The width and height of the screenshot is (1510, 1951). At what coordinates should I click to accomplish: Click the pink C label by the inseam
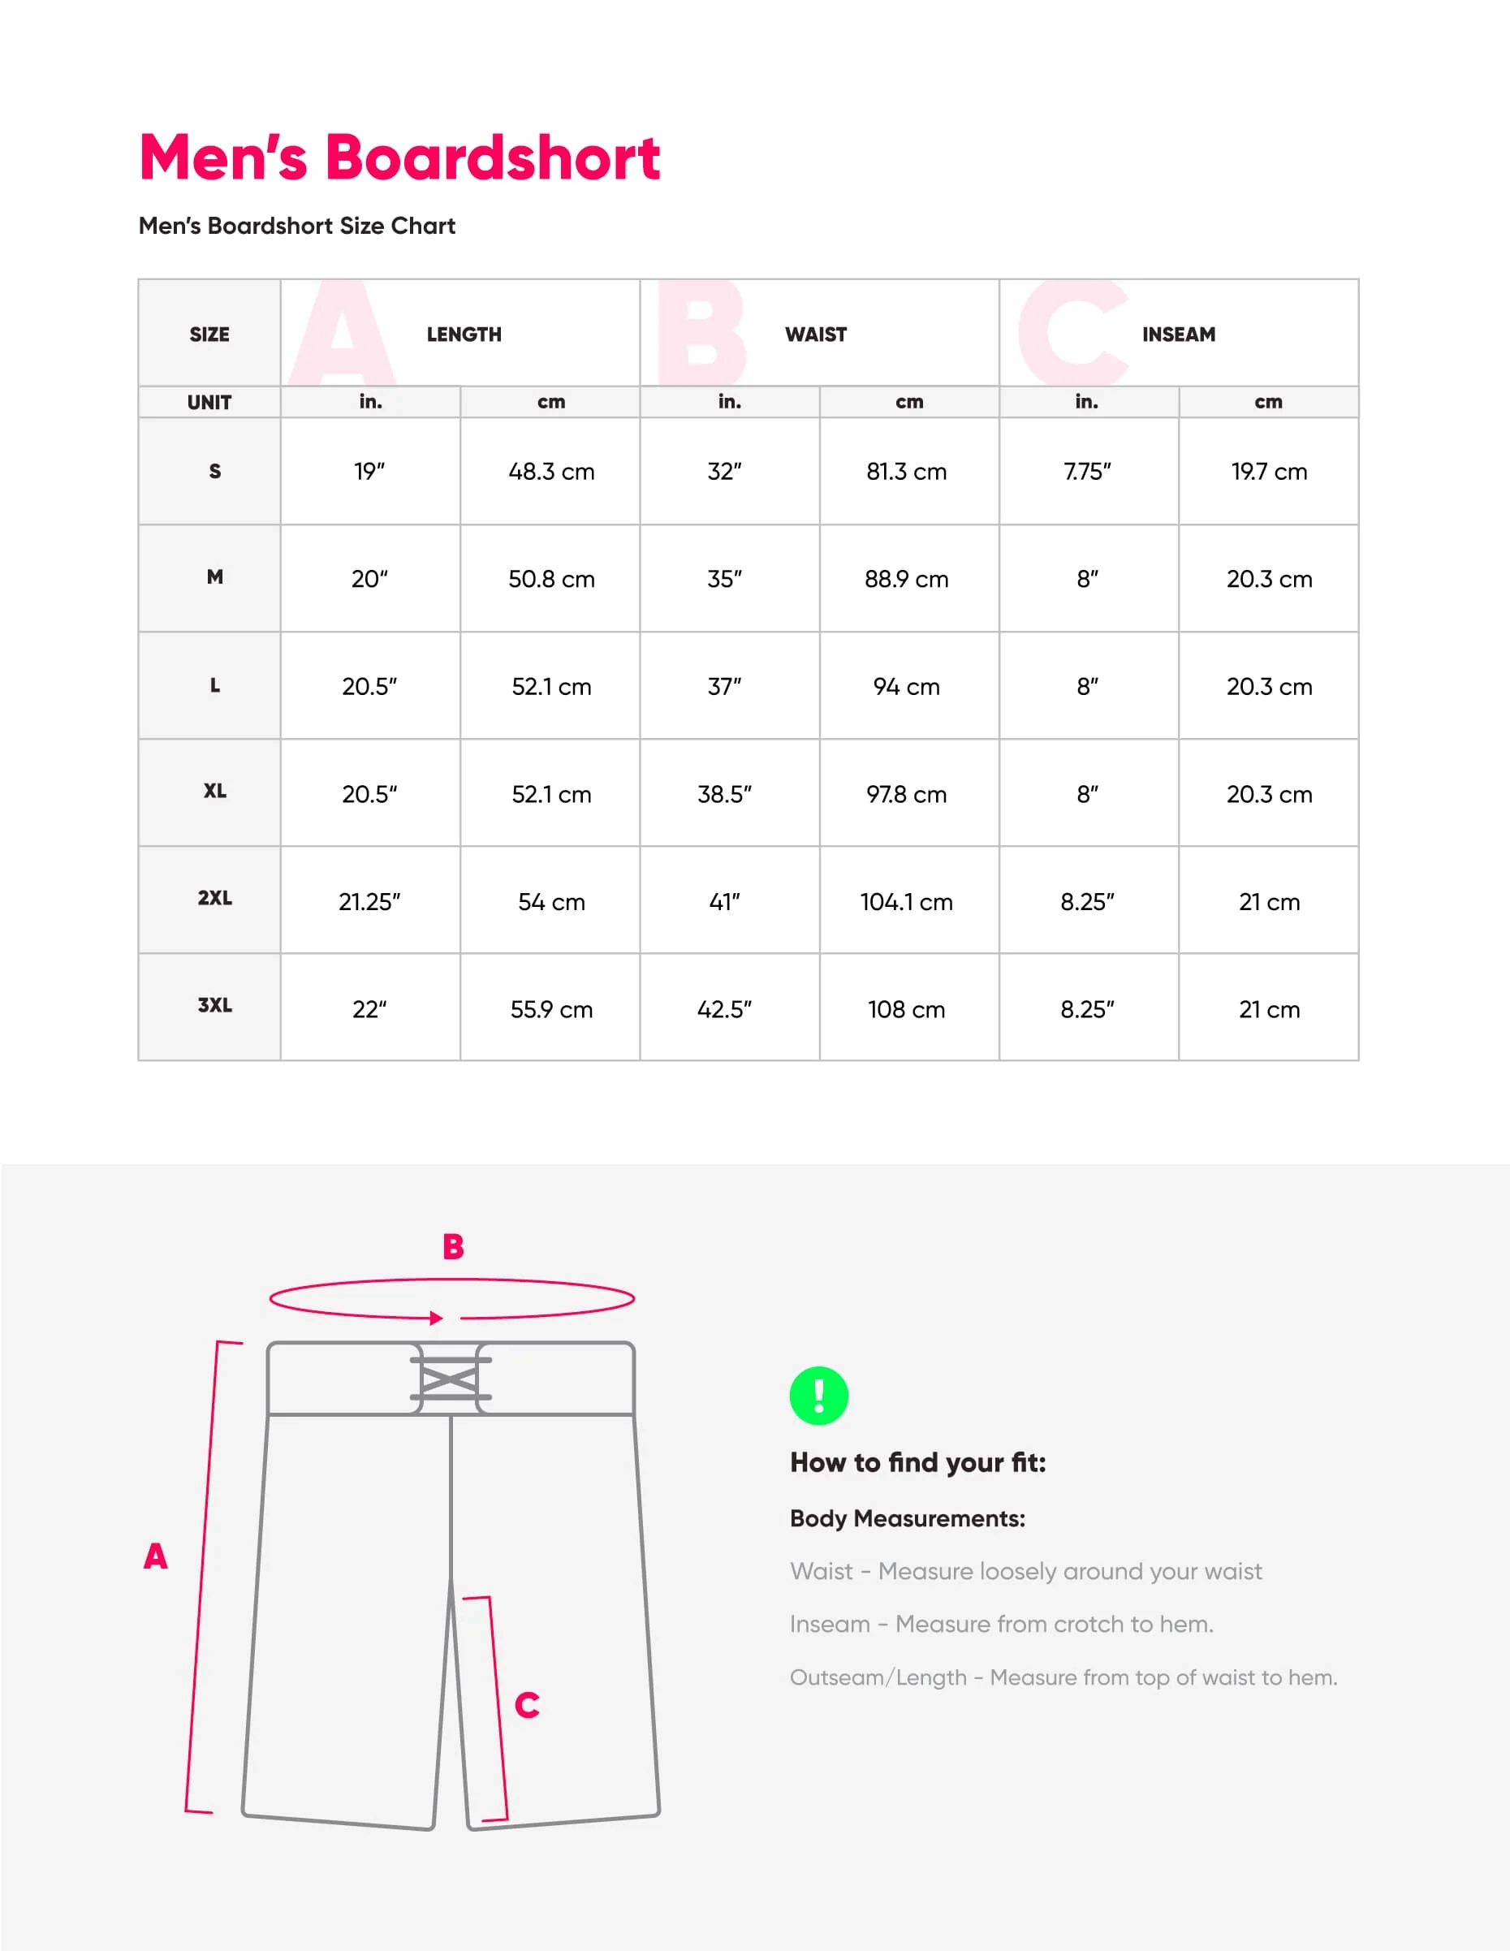click(x=527, y=1705)
